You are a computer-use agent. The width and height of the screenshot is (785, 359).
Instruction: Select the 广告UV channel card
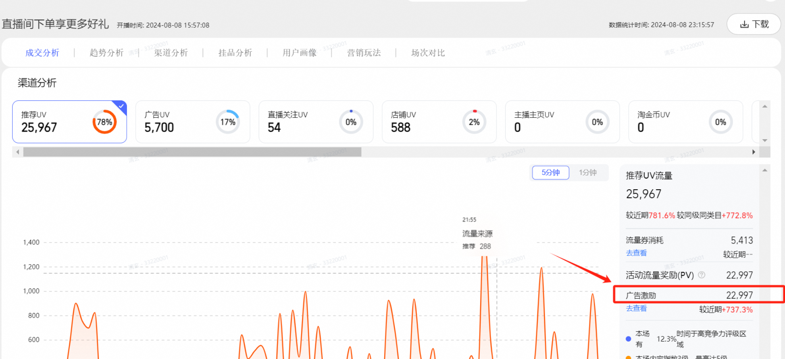click(193, 122)
